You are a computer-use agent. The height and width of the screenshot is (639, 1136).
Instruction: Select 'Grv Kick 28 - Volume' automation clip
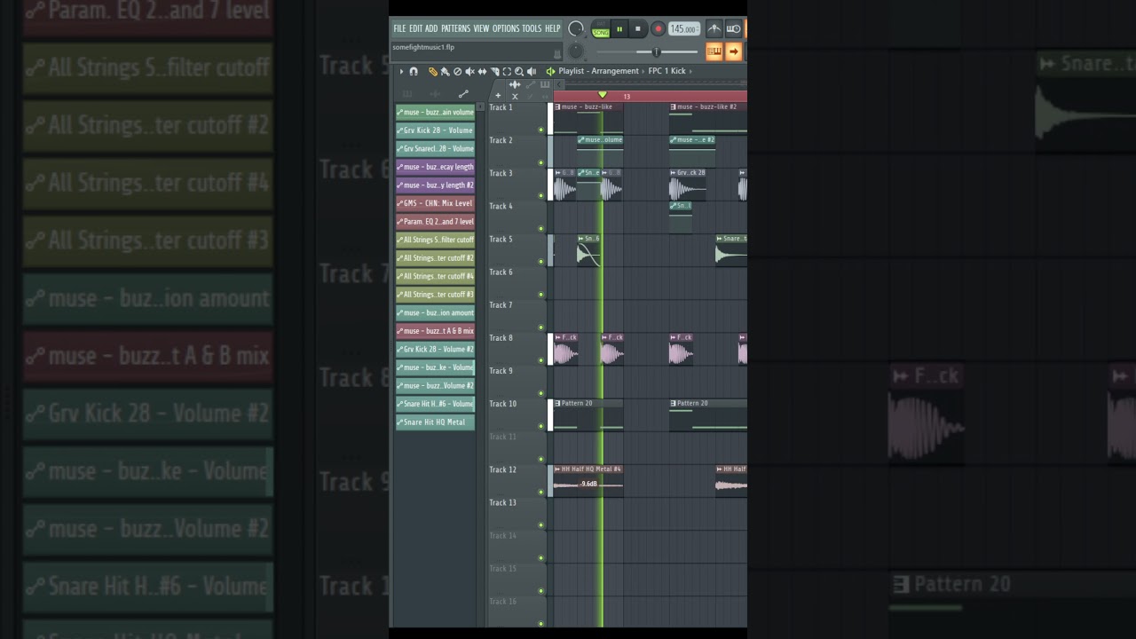coord(435,130)
